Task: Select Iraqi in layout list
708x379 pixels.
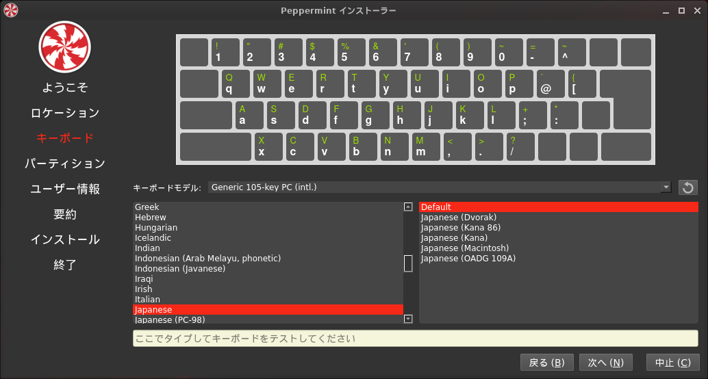Action: [268, 279]
